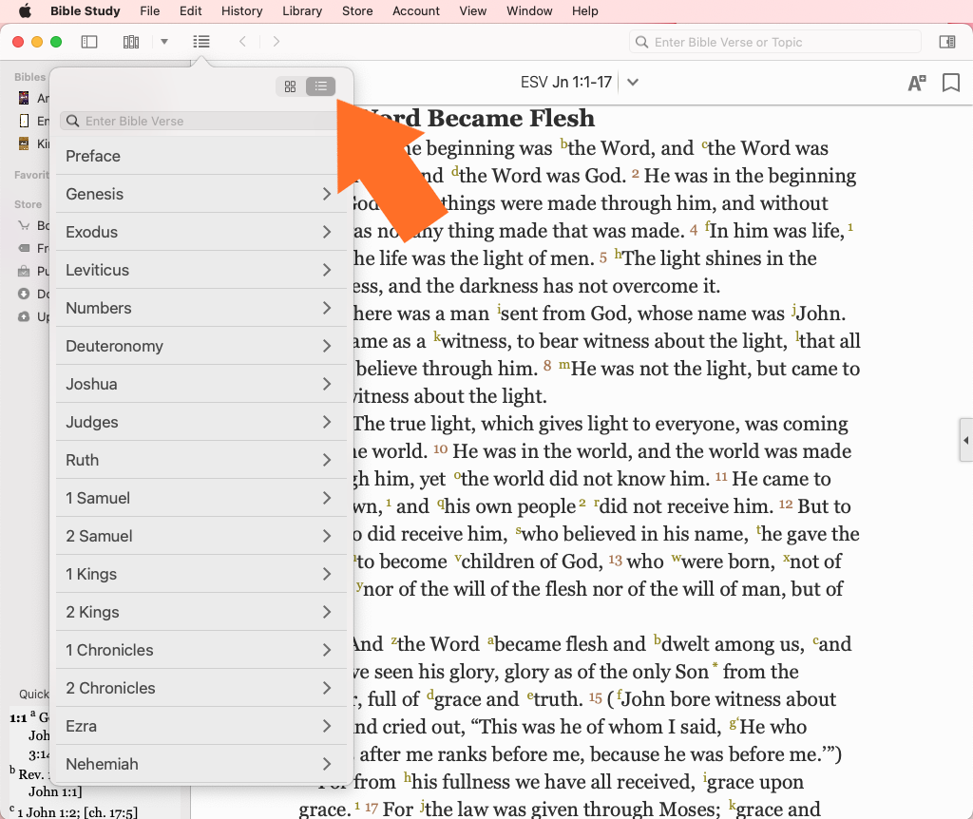Viewport: 973px width, 819px height.
Task: Open the text size settings icon
Action: pos(917,84)
